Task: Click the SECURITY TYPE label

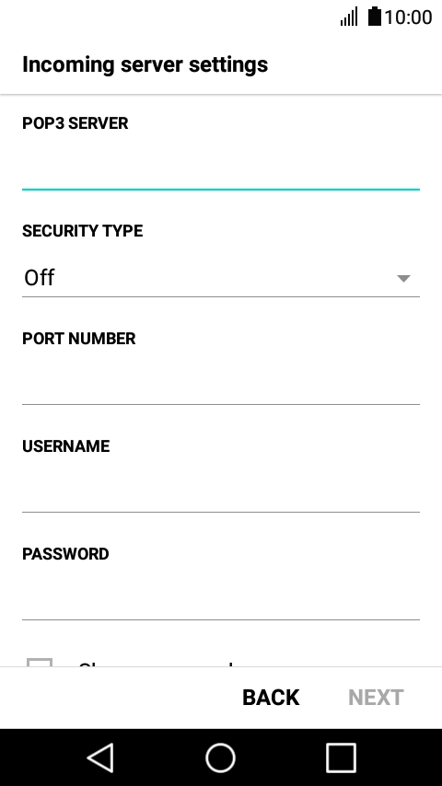Action: click(x=82, y=231)
